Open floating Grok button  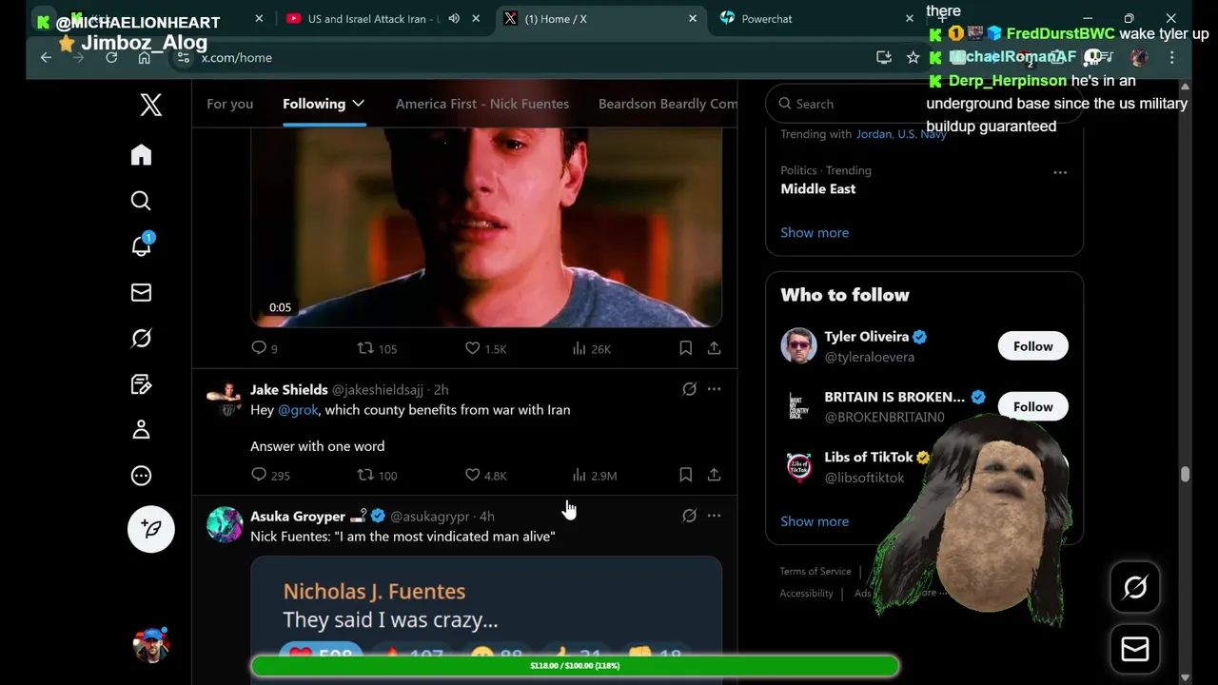[1135, 588]
